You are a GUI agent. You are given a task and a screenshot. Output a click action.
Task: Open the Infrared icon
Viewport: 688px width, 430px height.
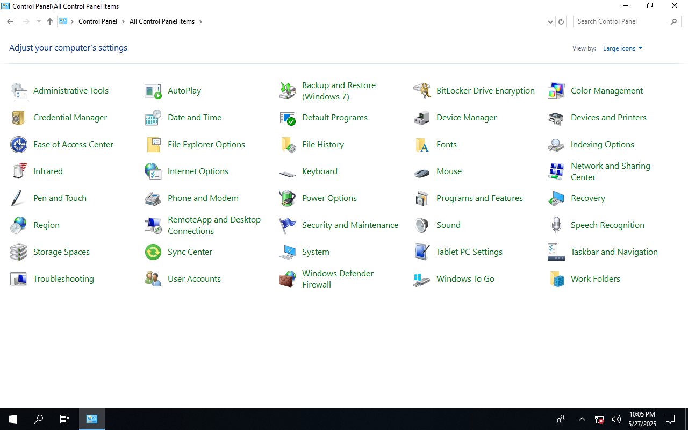tap(19, 171)
